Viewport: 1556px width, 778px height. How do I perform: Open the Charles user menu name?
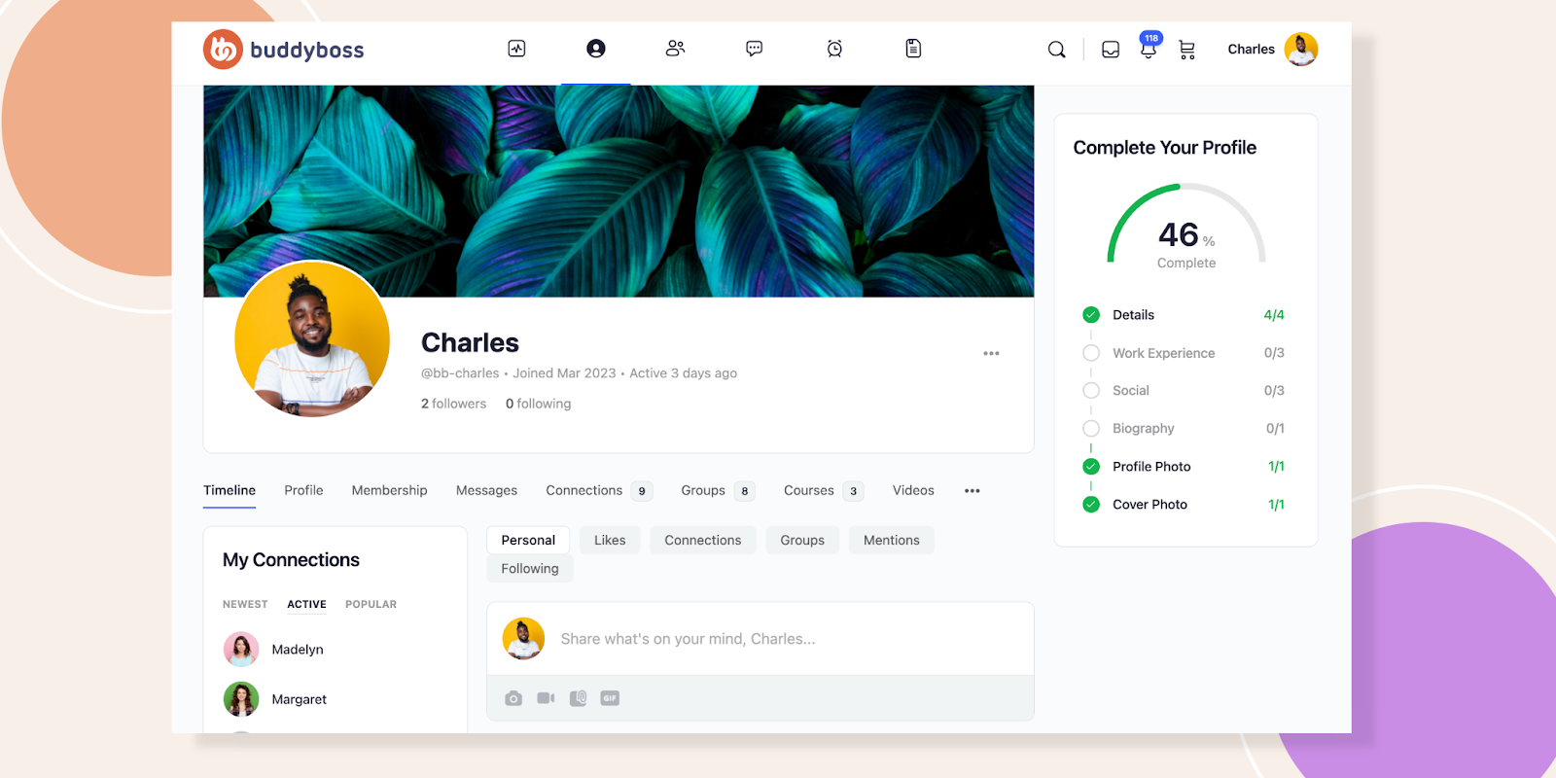[1251, 50]
